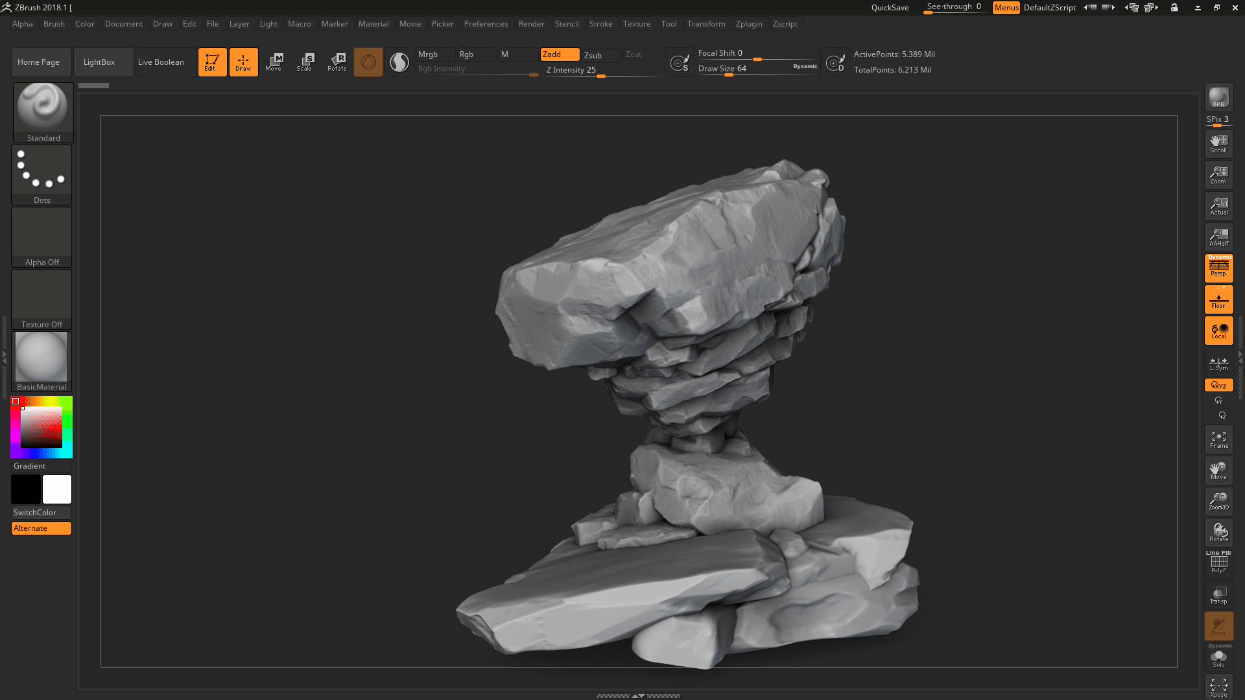Toggle Persp perspective mode
The image size is (1245, 700).
click(1218, 268)
